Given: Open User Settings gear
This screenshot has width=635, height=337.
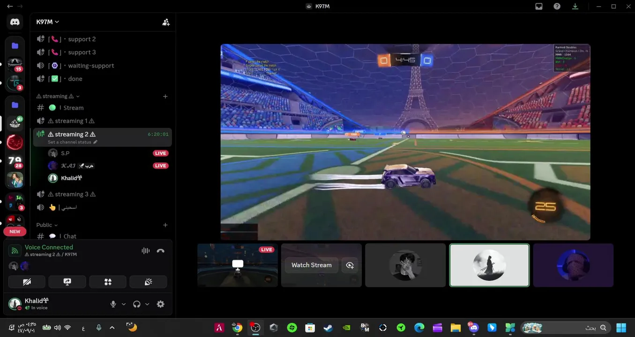Looking at the screenshot, I should (x=161, y=304).
